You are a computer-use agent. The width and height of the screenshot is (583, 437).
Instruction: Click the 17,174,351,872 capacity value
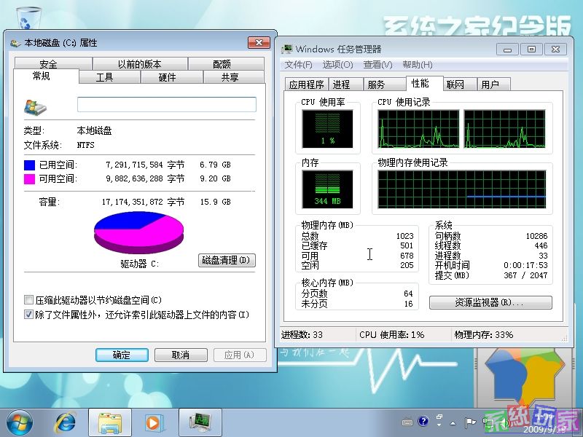(x=132, y=202)
